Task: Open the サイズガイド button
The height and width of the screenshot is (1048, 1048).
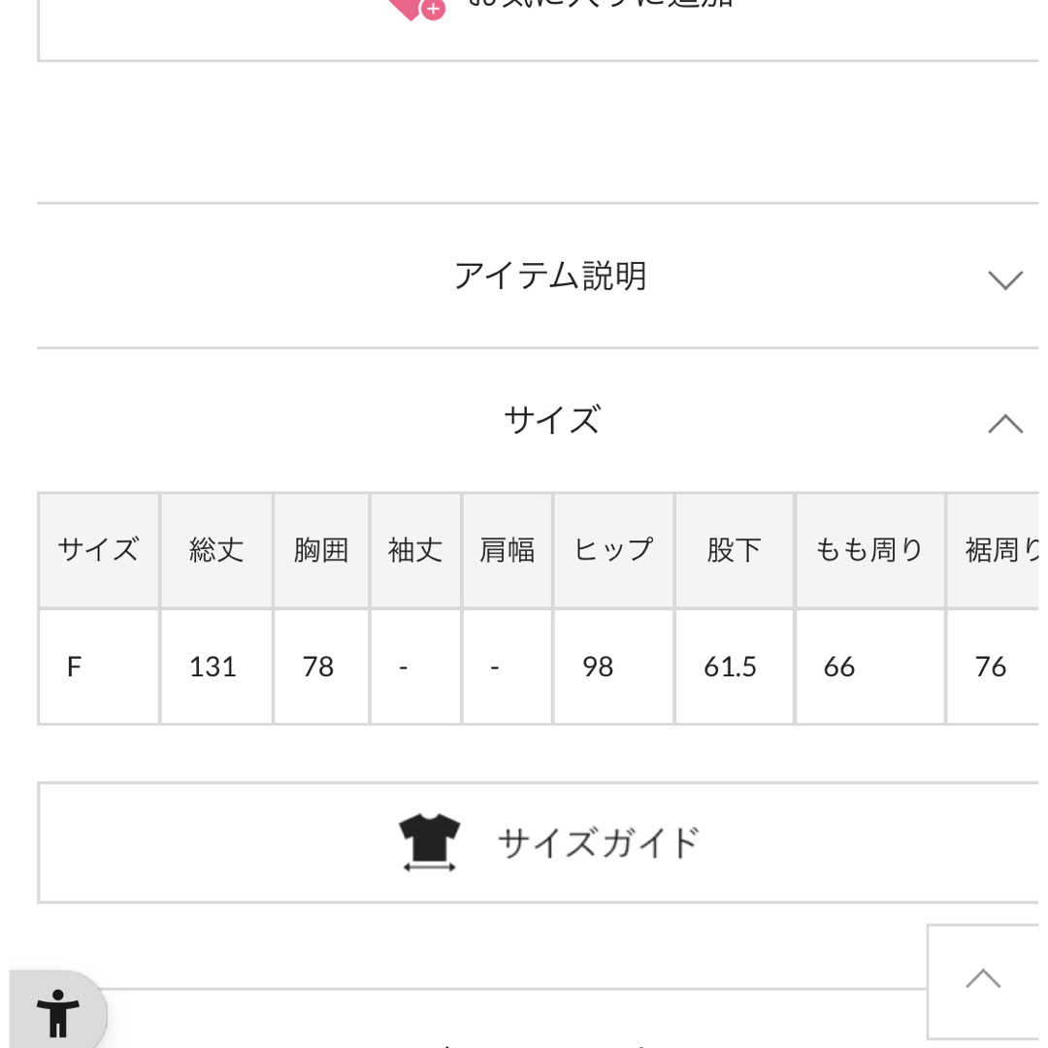Action: pos(538,843)
